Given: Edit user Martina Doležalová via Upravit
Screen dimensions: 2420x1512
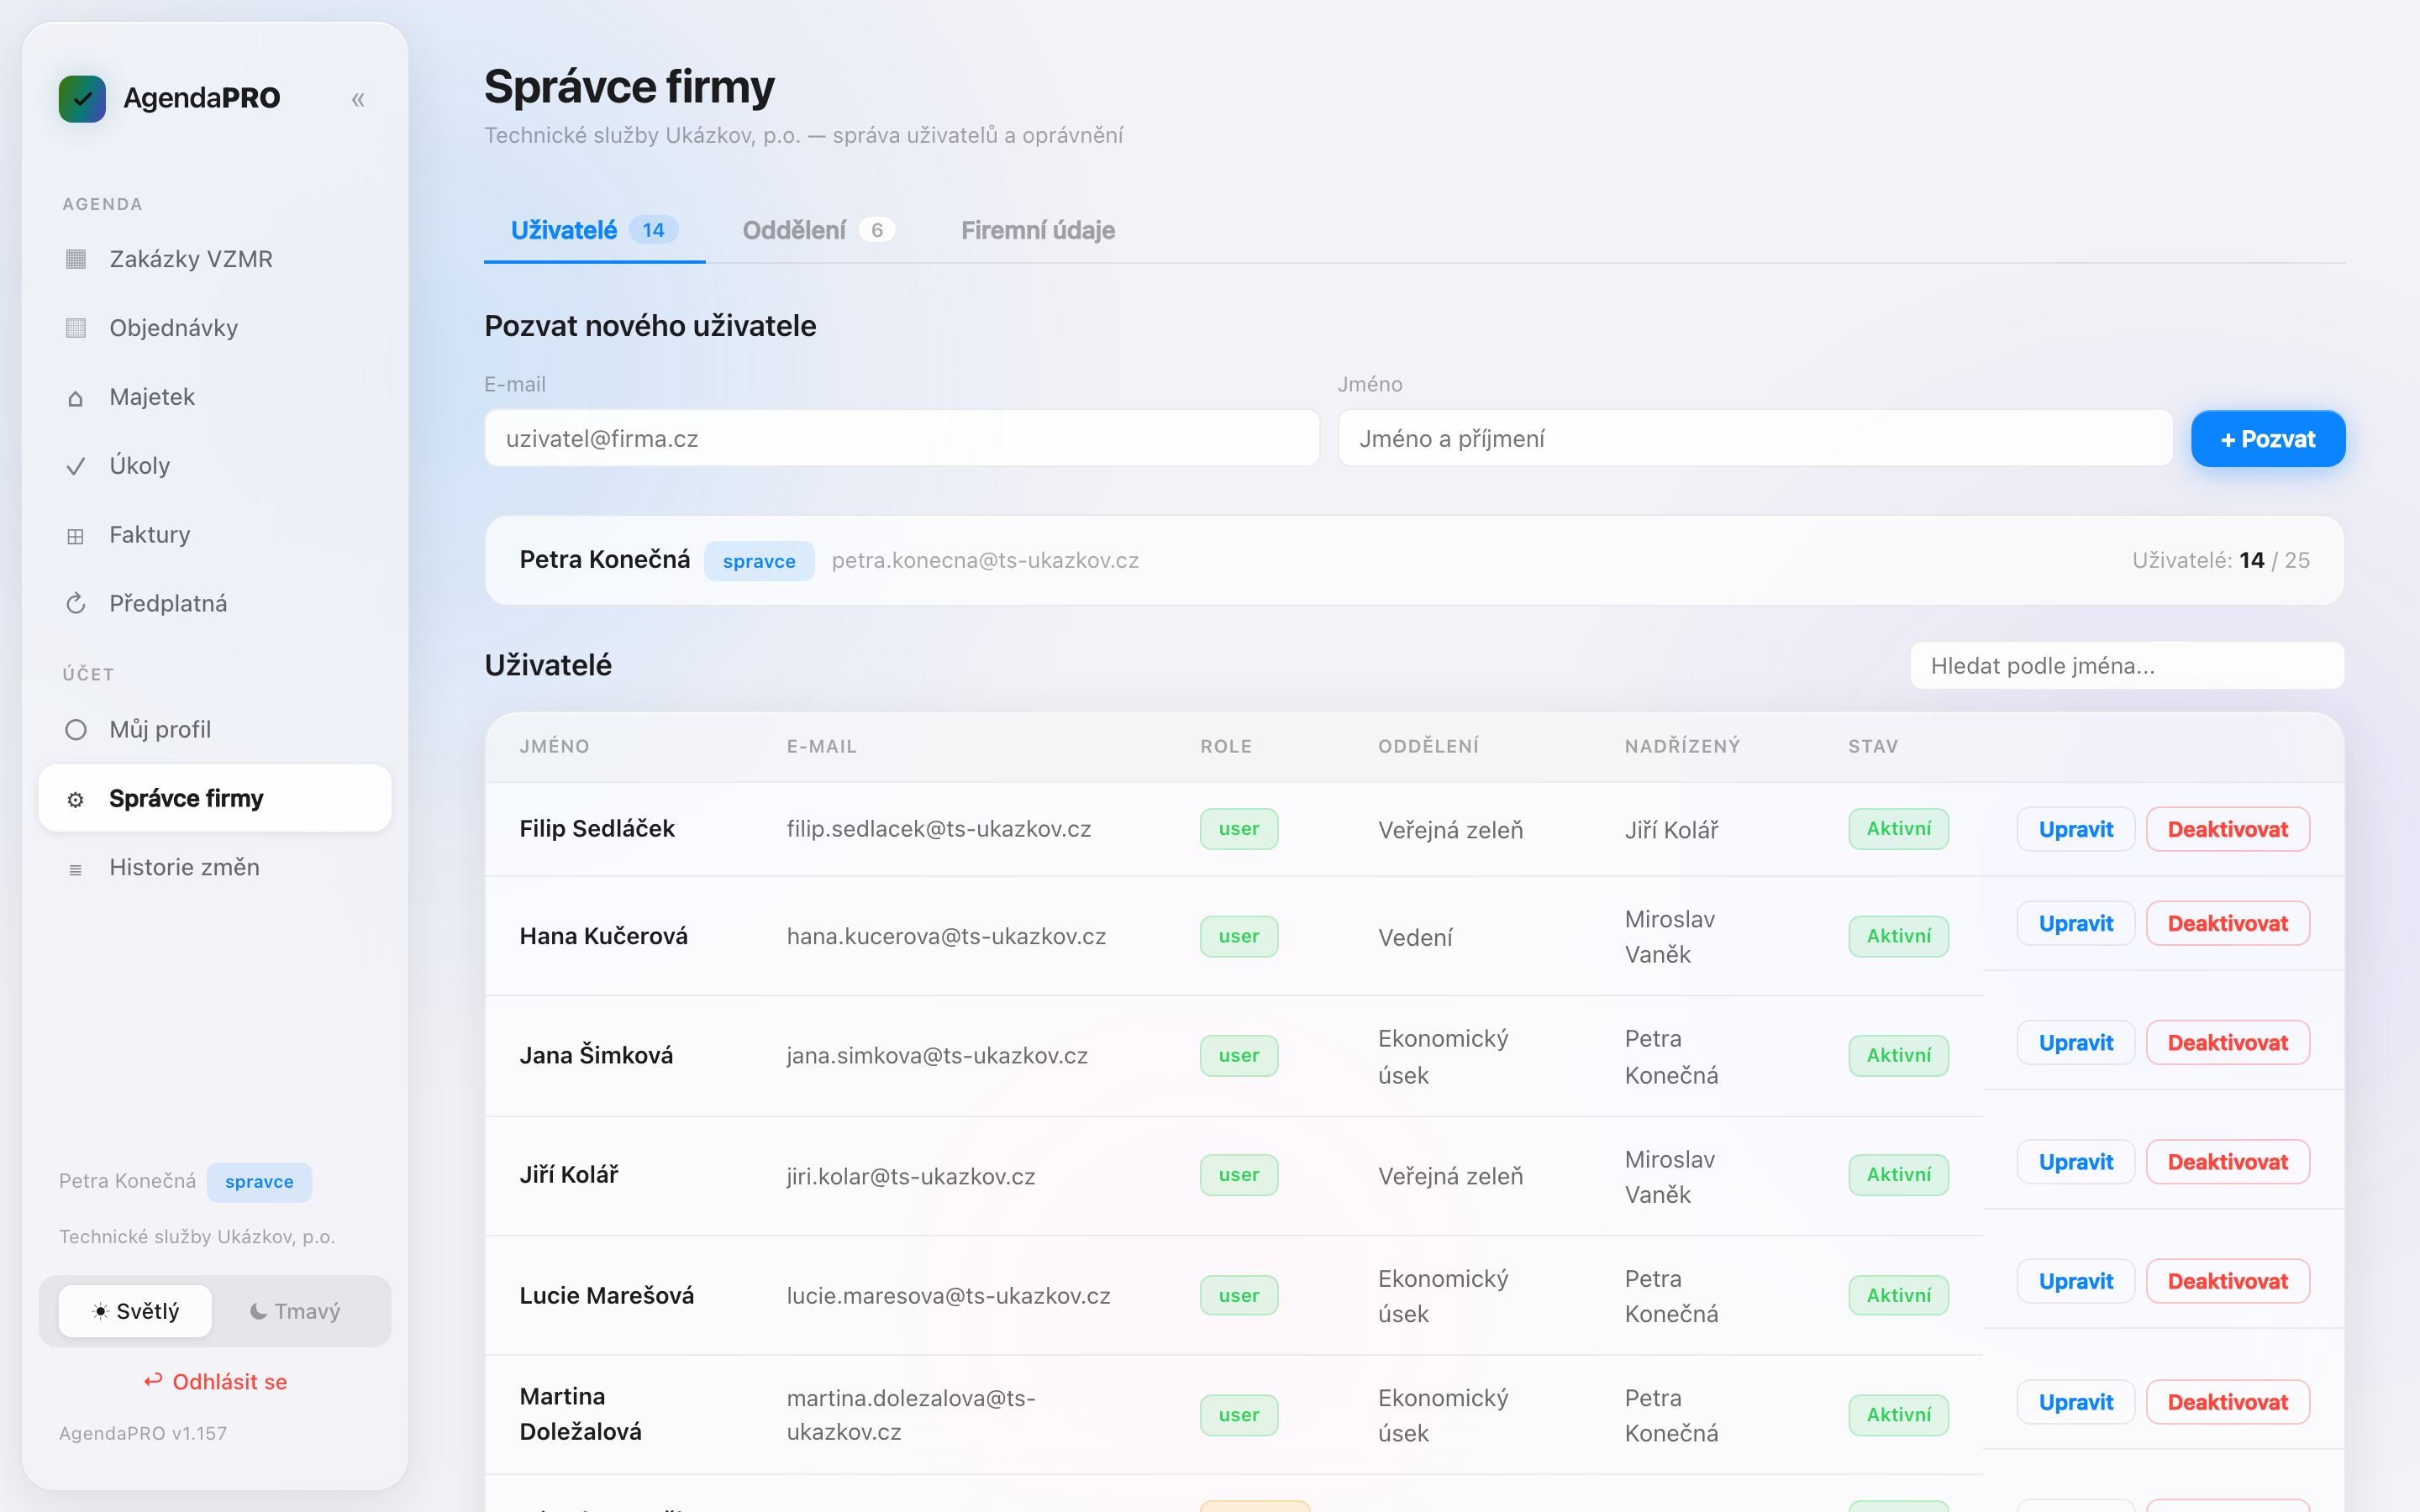Looking at the screenshot, I should click(2075, 1402).
